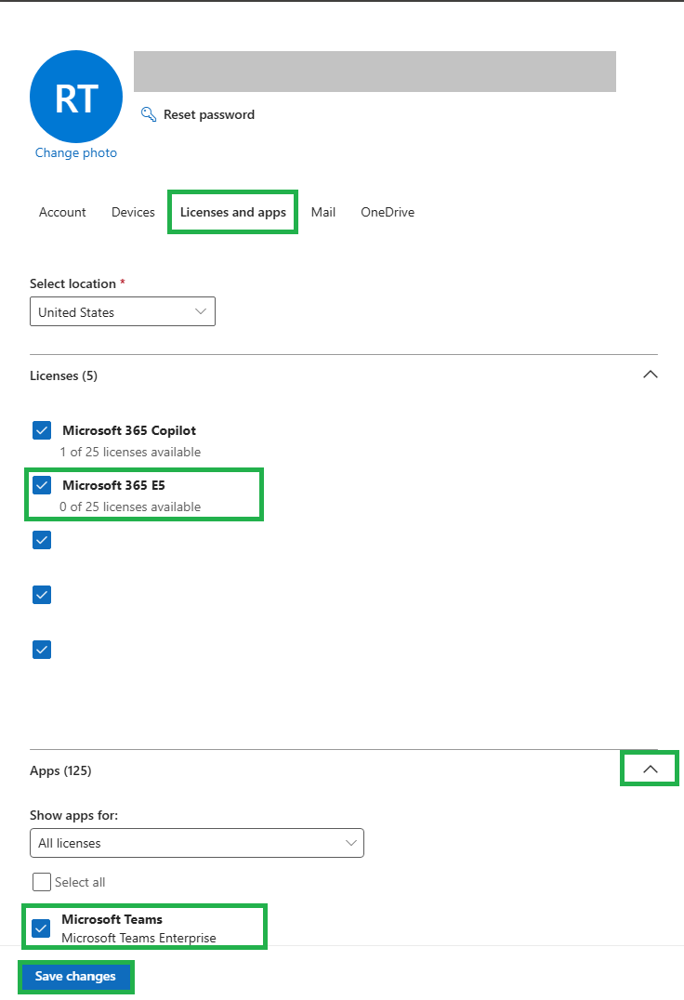This screenshot has height=1000, width=684.
Task: Collapse the Licenses (5) section
Action: (x=651, y=375)
